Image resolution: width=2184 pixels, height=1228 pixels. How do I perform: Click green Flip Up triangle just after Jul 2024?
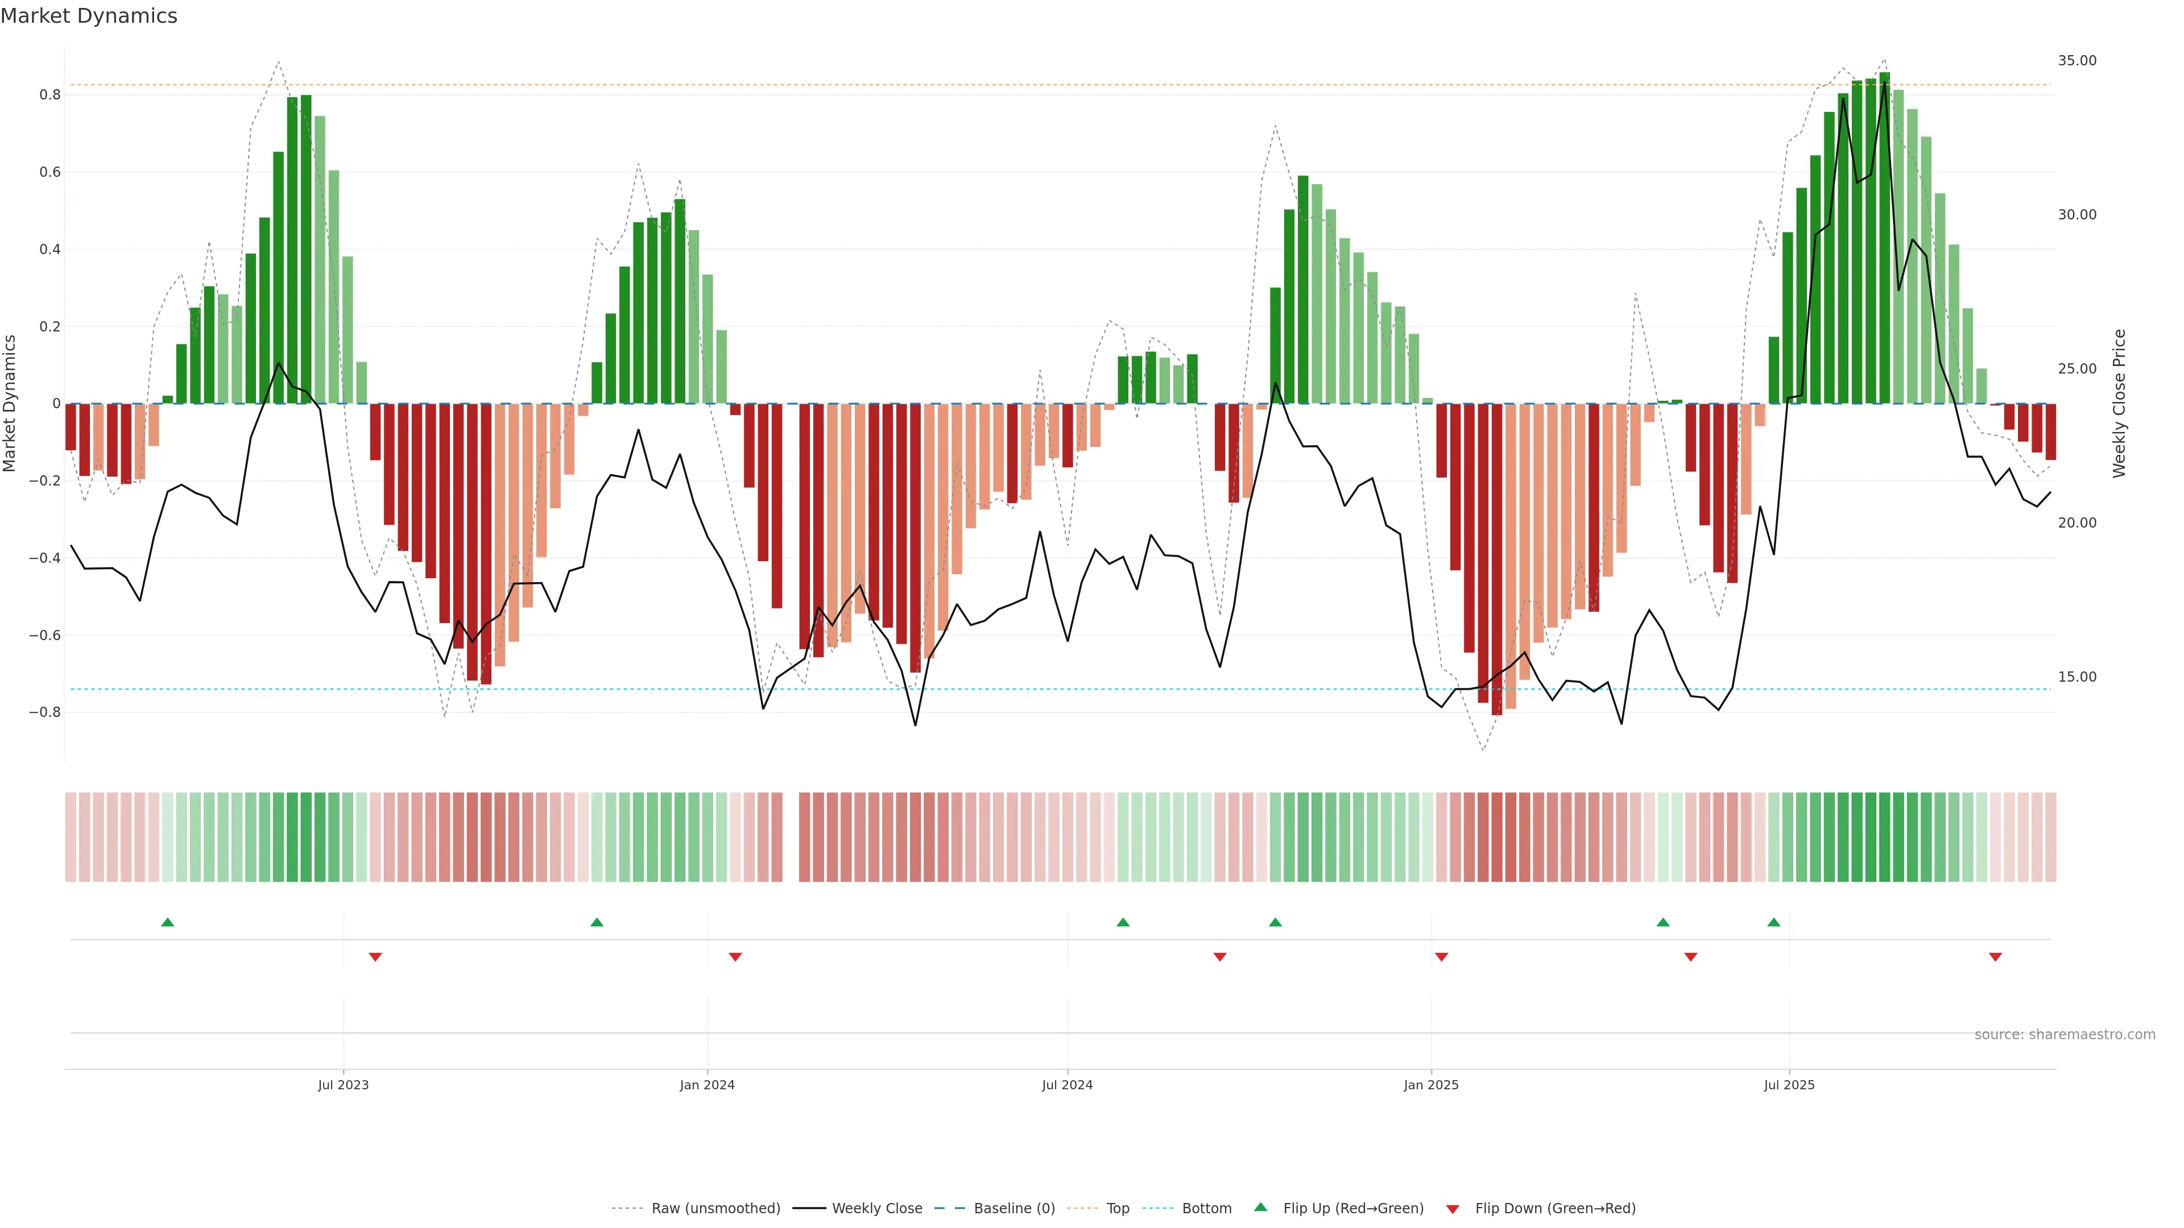(x=1123, y=922)
